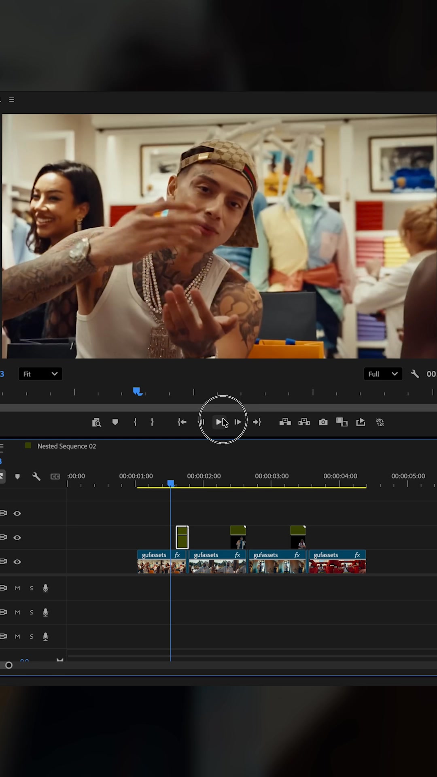
Task: Mute the first audio track
Action: pos(17,588)
